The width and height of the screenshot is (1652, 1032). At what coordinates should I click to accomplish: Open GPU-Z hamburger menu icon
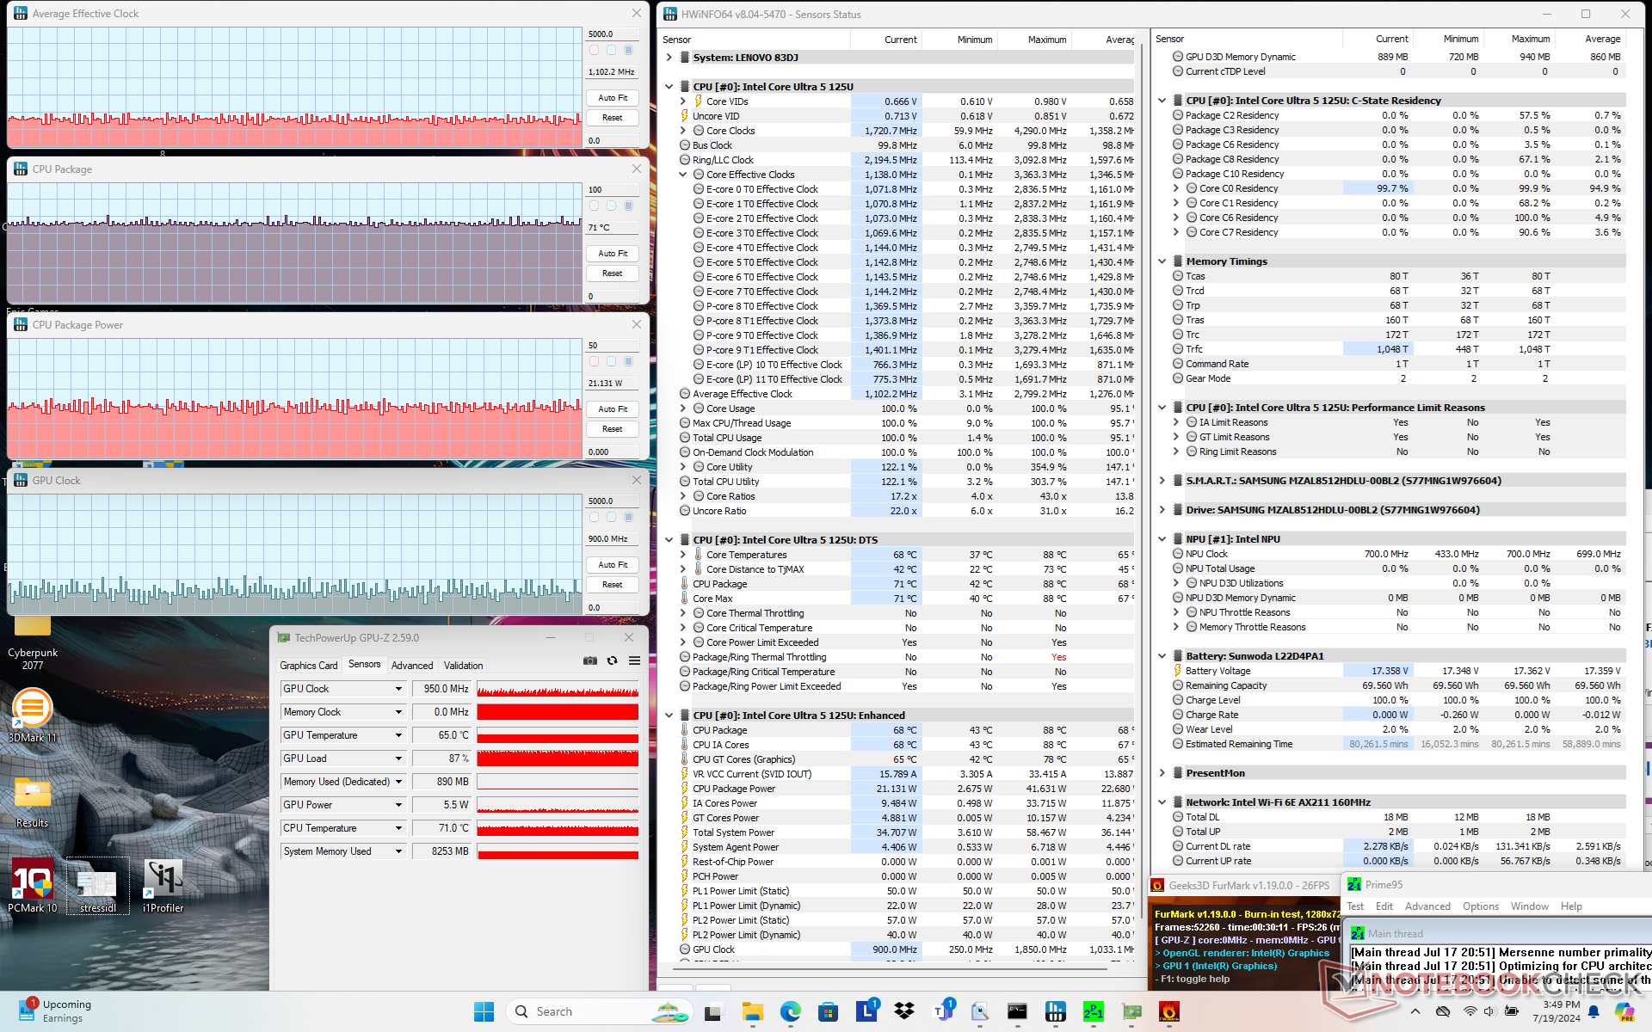click(x=634, y=661)
